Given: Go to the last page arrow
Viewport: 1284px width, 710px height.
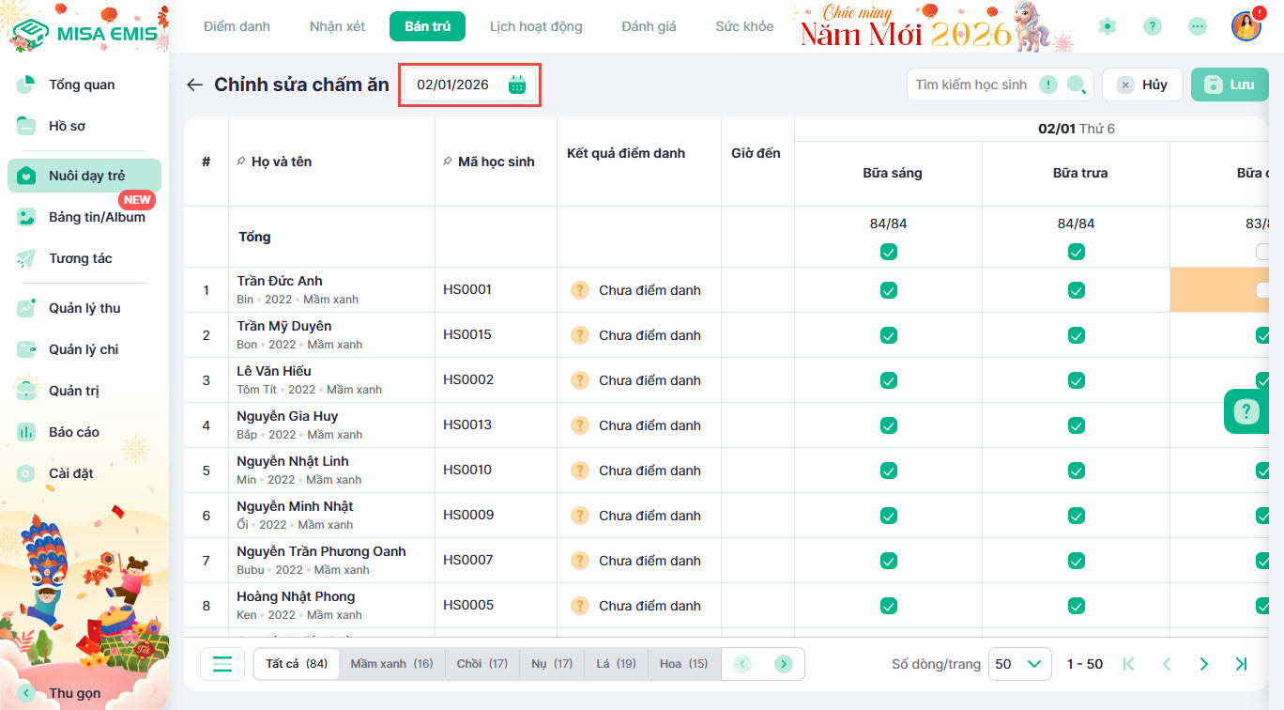Looking at the screenshot, I should (x=1241, y=664).
